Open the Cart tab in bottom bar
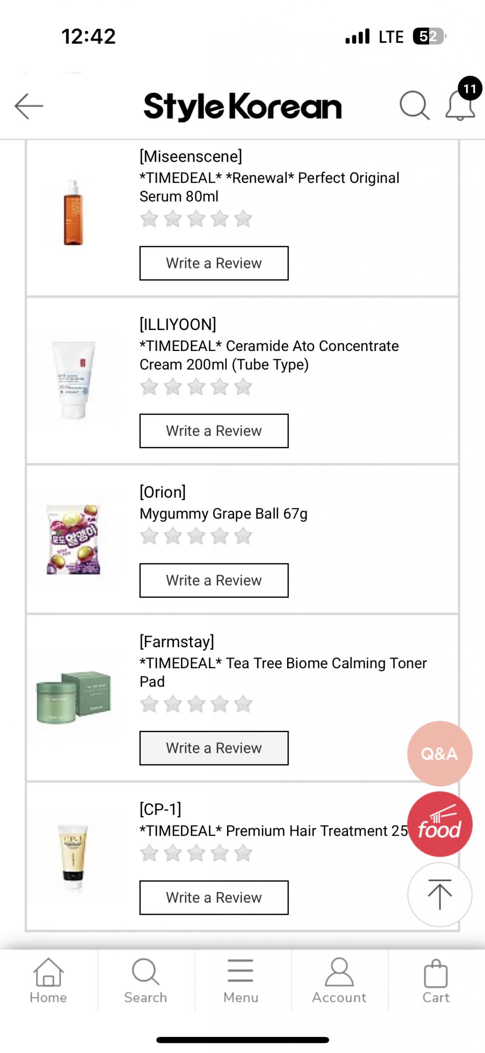The image size is (485, 1053). click(435, 980)
